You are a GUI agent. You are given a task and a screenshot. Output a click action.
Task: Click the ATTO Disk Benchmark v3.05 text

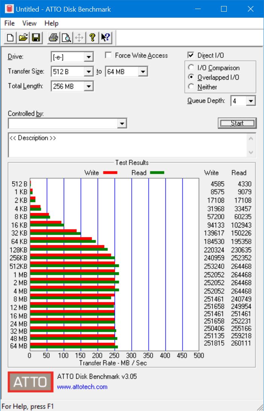(97, 377)
